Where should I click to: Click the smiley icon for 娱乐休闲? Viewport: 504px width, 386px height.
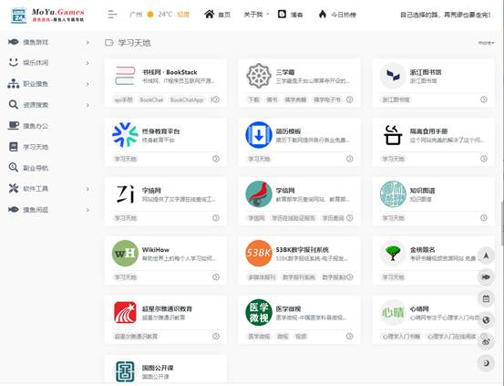[13, 62]
